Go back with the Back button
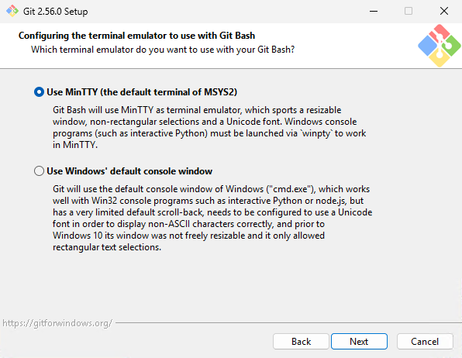The image size is (462, 358). click(301, 342)
